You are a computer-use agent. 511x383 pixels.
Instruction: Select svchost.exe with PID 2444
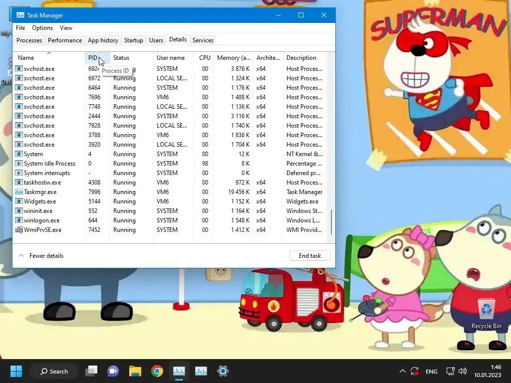[x=170, y=116]
